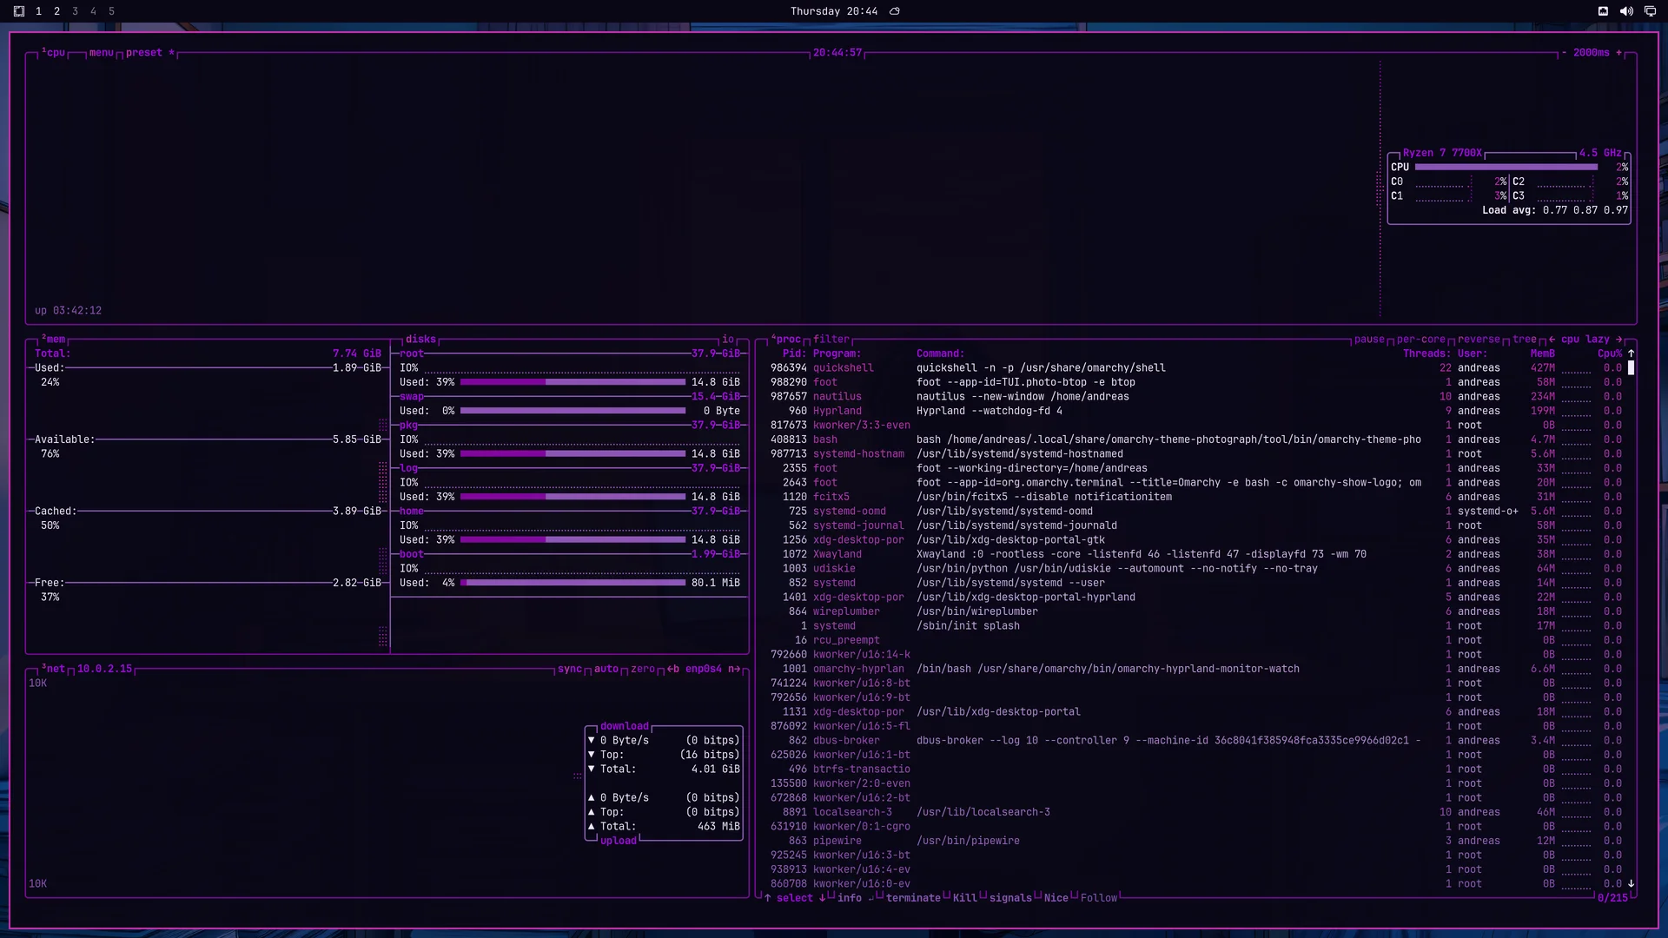1668x938 pixels.
Task: Click the process list scrollbar thumb
Action: click(x=1632, y=368)
